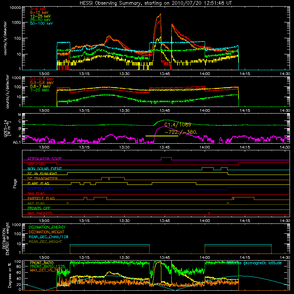This screenshot has width=294, height=294.
Task: Select the blue ECLIPSE_FLAG label
Action: (40, 189)
